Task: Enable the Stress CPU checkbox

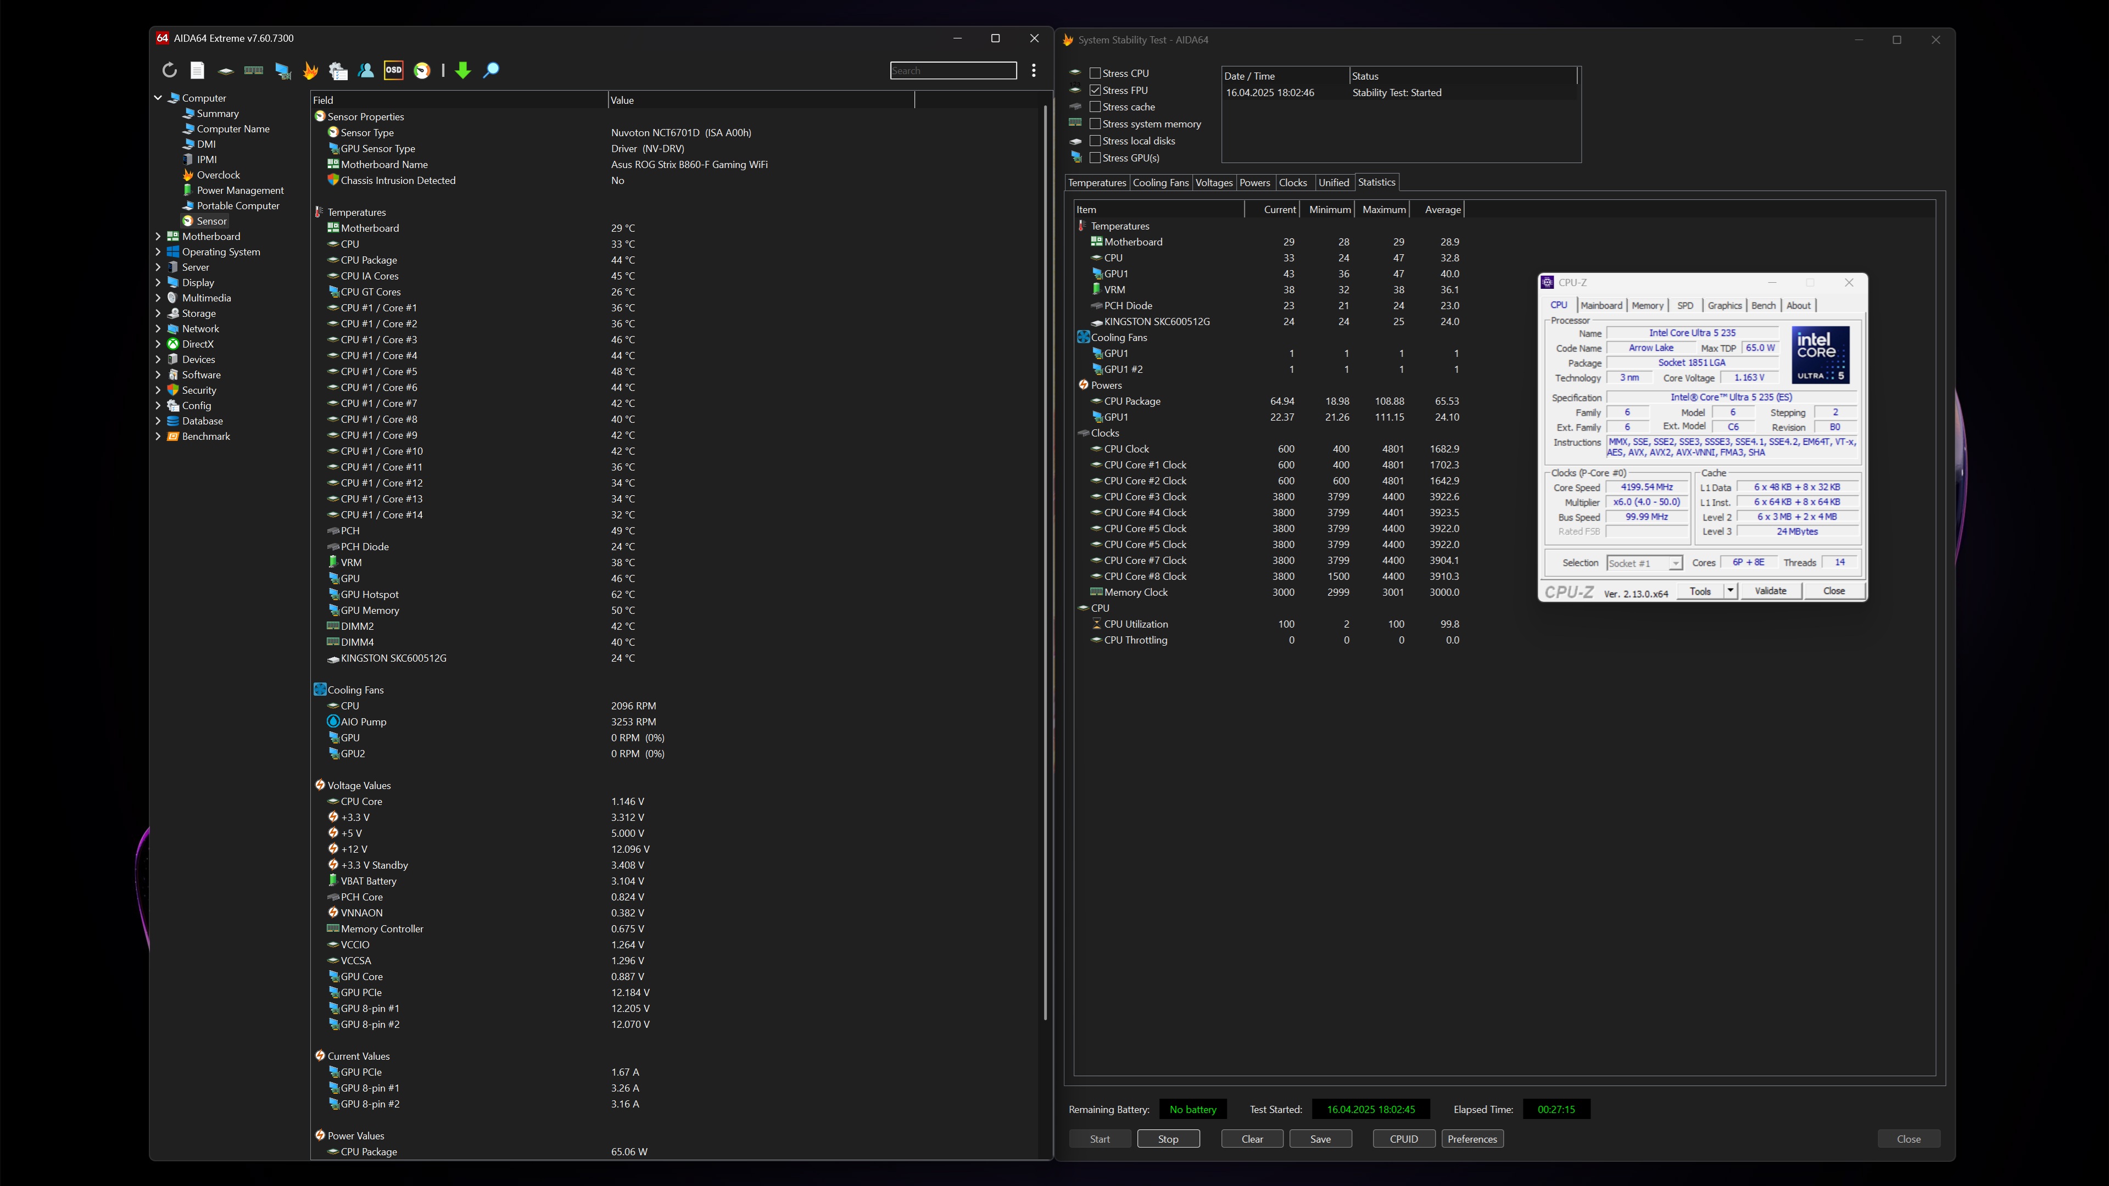Action: [1095, 74]
